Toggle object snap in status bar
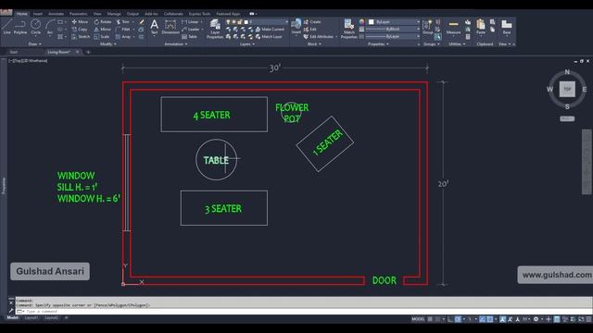The image size is (593, 333). pos(490,319)
